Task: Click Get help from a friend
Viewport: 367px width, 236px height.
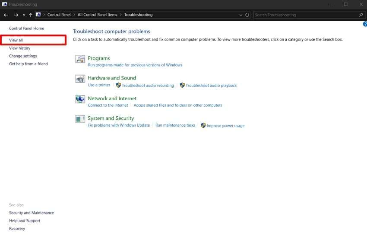Action: (28, 64)
